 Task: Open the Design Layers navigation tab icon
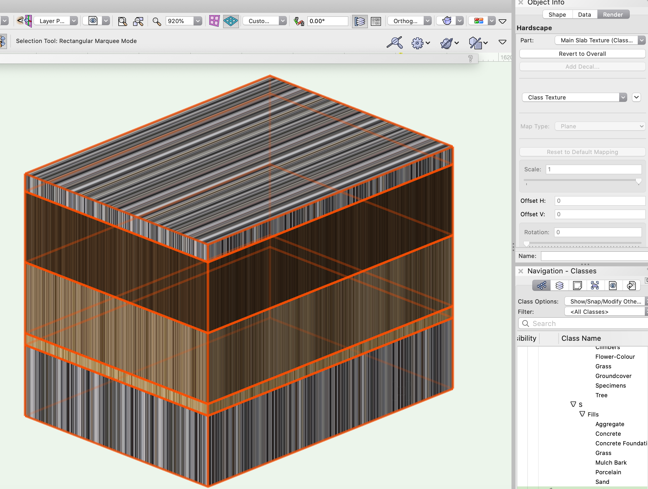pyautogui.click(x=559, y=285)
